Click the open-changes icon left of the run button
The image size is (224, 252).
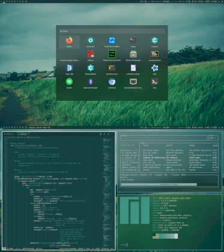[101, 134]
